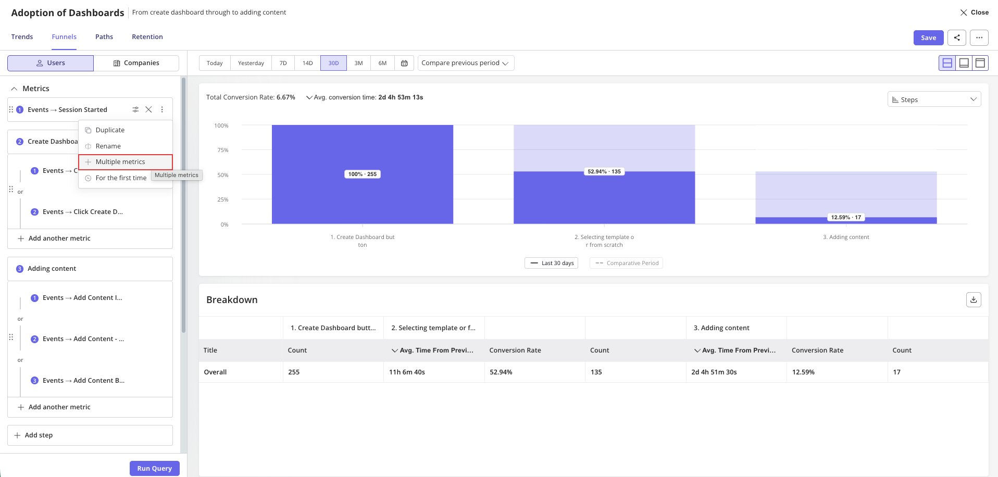Viewport: 998px width, 477px height.
Task: Add a new funnel step
Action: pyautogui.click(x=90, y=435)
